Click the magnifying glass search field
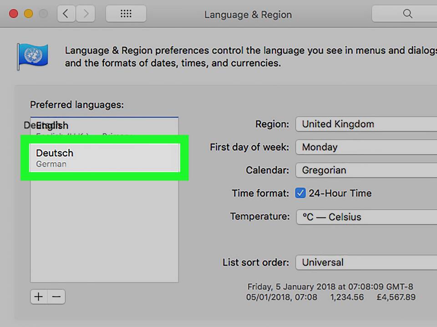This screenshot has height=327, width=437. (x=405, y=14)
